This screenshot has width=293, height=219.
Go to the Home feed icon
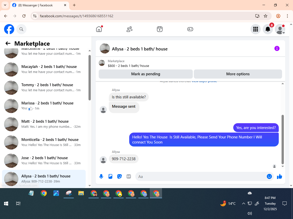click(x=99, y=29)
